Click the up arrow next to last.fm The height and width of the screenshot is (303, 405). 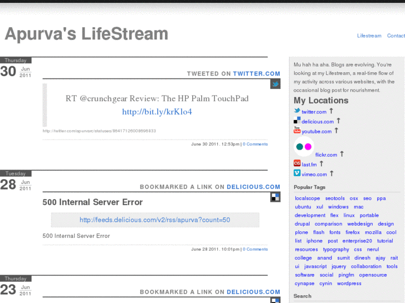coord(321,164)
